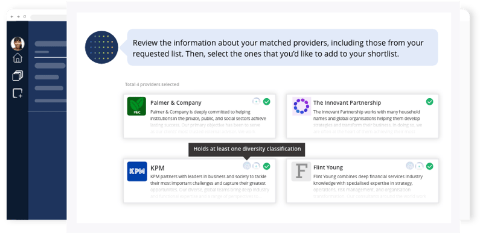The height and width of the screenshot is (233, 483).
Task: Uncheck The Innovant Partnership selection
Action: [429, 102]
